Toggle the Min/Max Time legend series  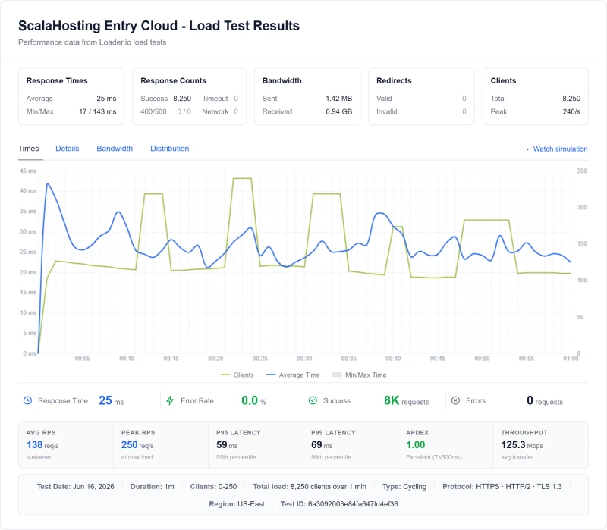360,375
